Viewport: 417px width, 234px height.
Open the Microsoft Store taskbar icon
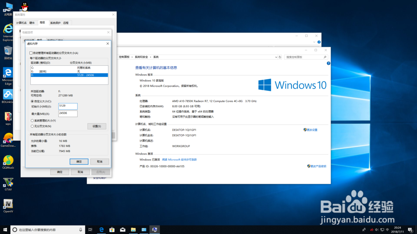coord(112,229)
